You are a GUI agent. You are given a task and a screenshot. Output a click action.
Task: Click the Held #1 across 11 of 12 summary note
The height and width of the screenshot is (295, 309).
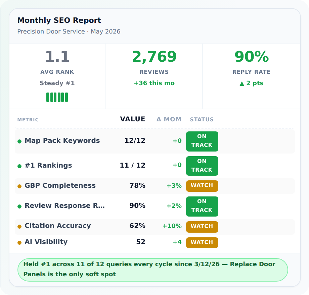click(153, 270)
